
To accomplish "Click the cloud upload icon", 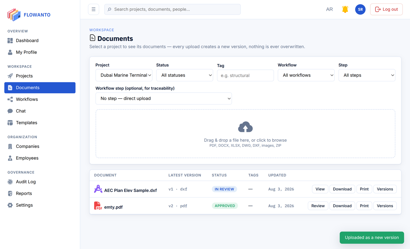I will click(x=245, y=127).
